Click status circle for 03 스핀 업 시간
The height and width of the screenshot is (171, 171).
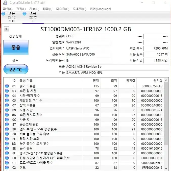tap(7, 91)
